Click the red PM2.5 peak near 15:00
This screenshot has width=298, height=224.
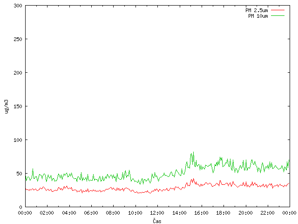pyautogui.click(x=194, y=179)
